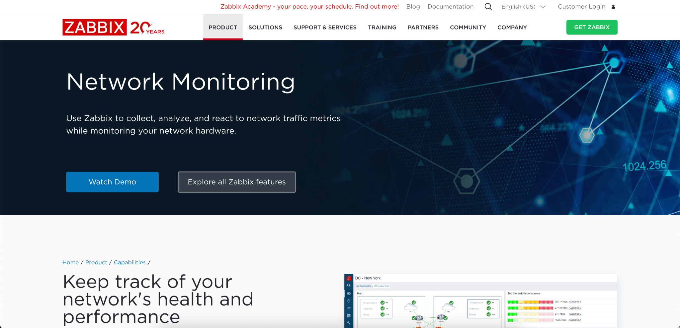680x328 pixels.
Task: Click the search magnifier icon in top bar
Action: [488, 7]
